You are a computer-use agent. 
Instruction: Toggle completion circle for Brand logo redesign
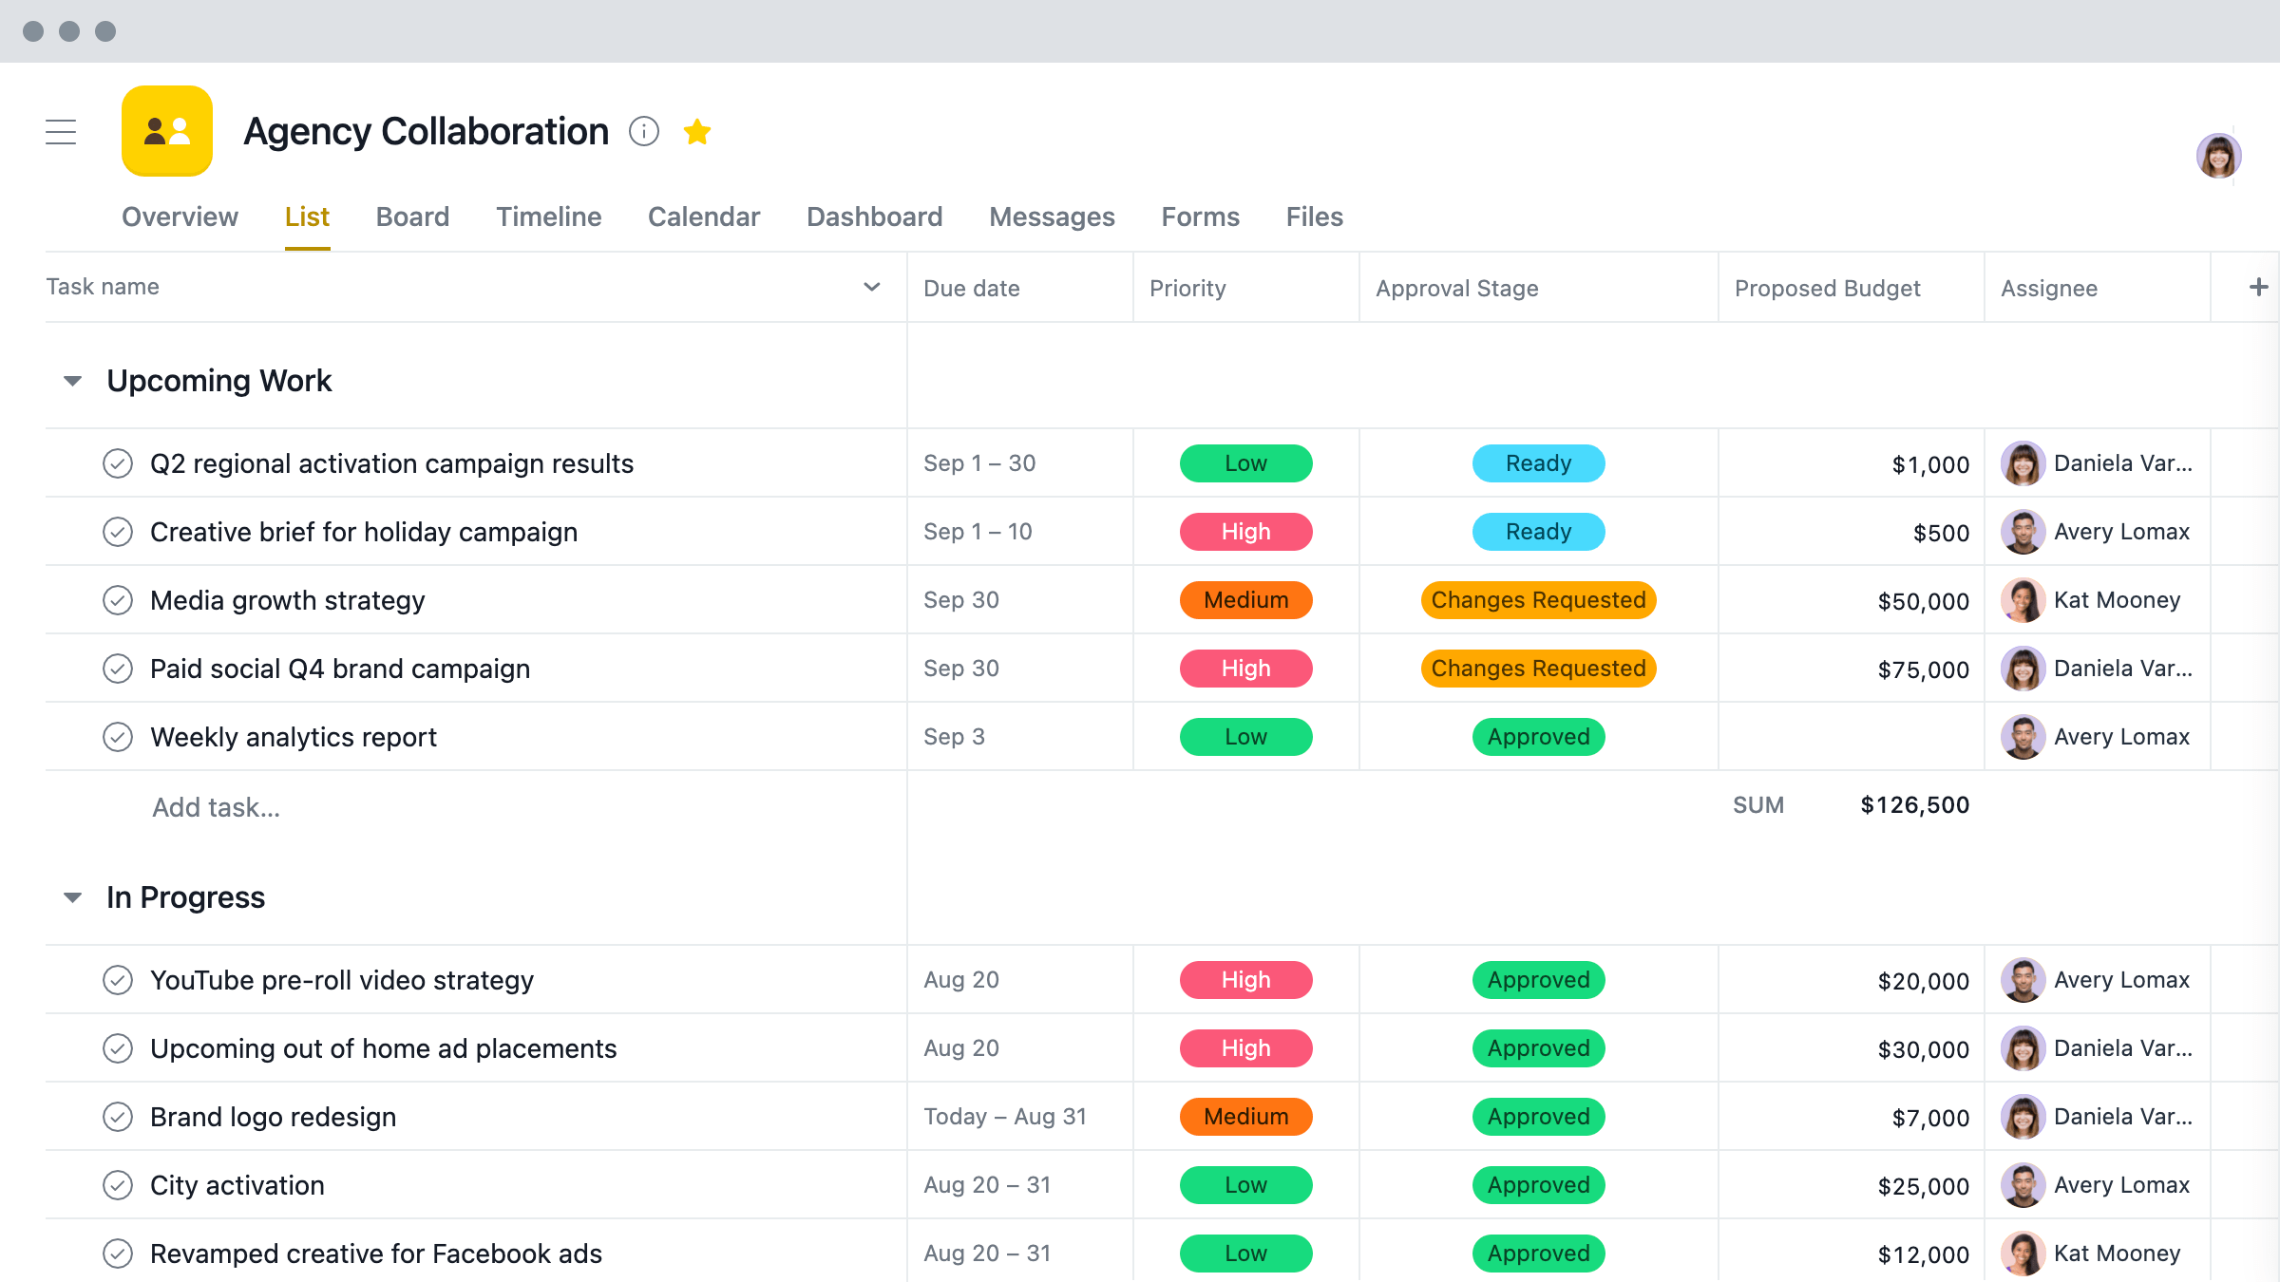(x=118, y=1115)
